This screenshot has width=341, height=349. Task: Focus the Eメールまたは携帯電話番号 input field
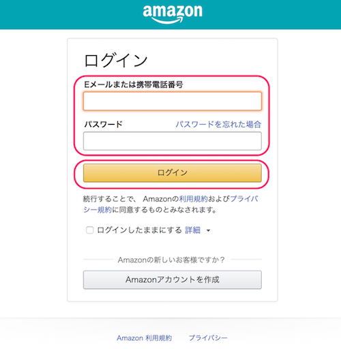coord(173,101)
